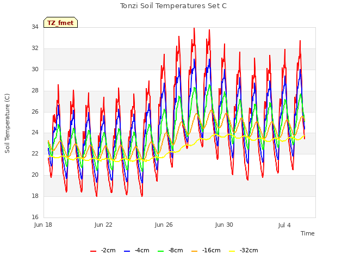
Task: Click the 32 y-axis tick label
Action: (35, 48)
